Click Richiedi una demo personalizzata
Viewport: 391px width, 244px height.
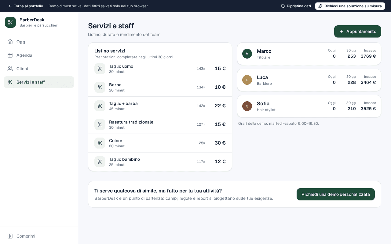click(x=336, y=194)
